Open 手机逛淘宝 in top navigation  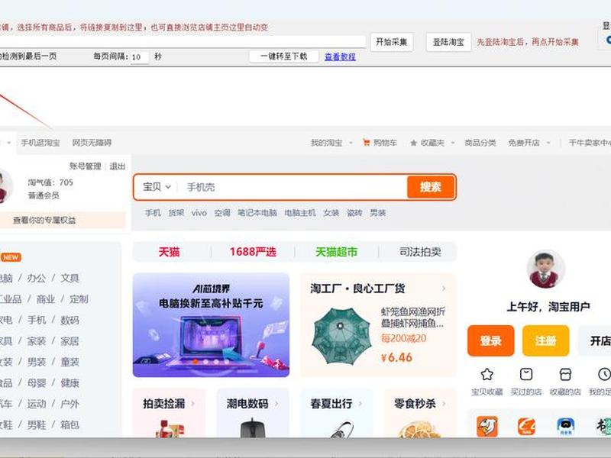40,143
